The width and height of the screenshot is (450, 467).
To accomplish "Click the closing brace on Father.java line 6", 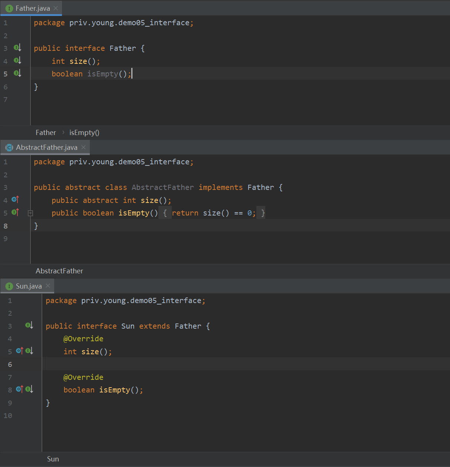I will [x=36, y=87].
